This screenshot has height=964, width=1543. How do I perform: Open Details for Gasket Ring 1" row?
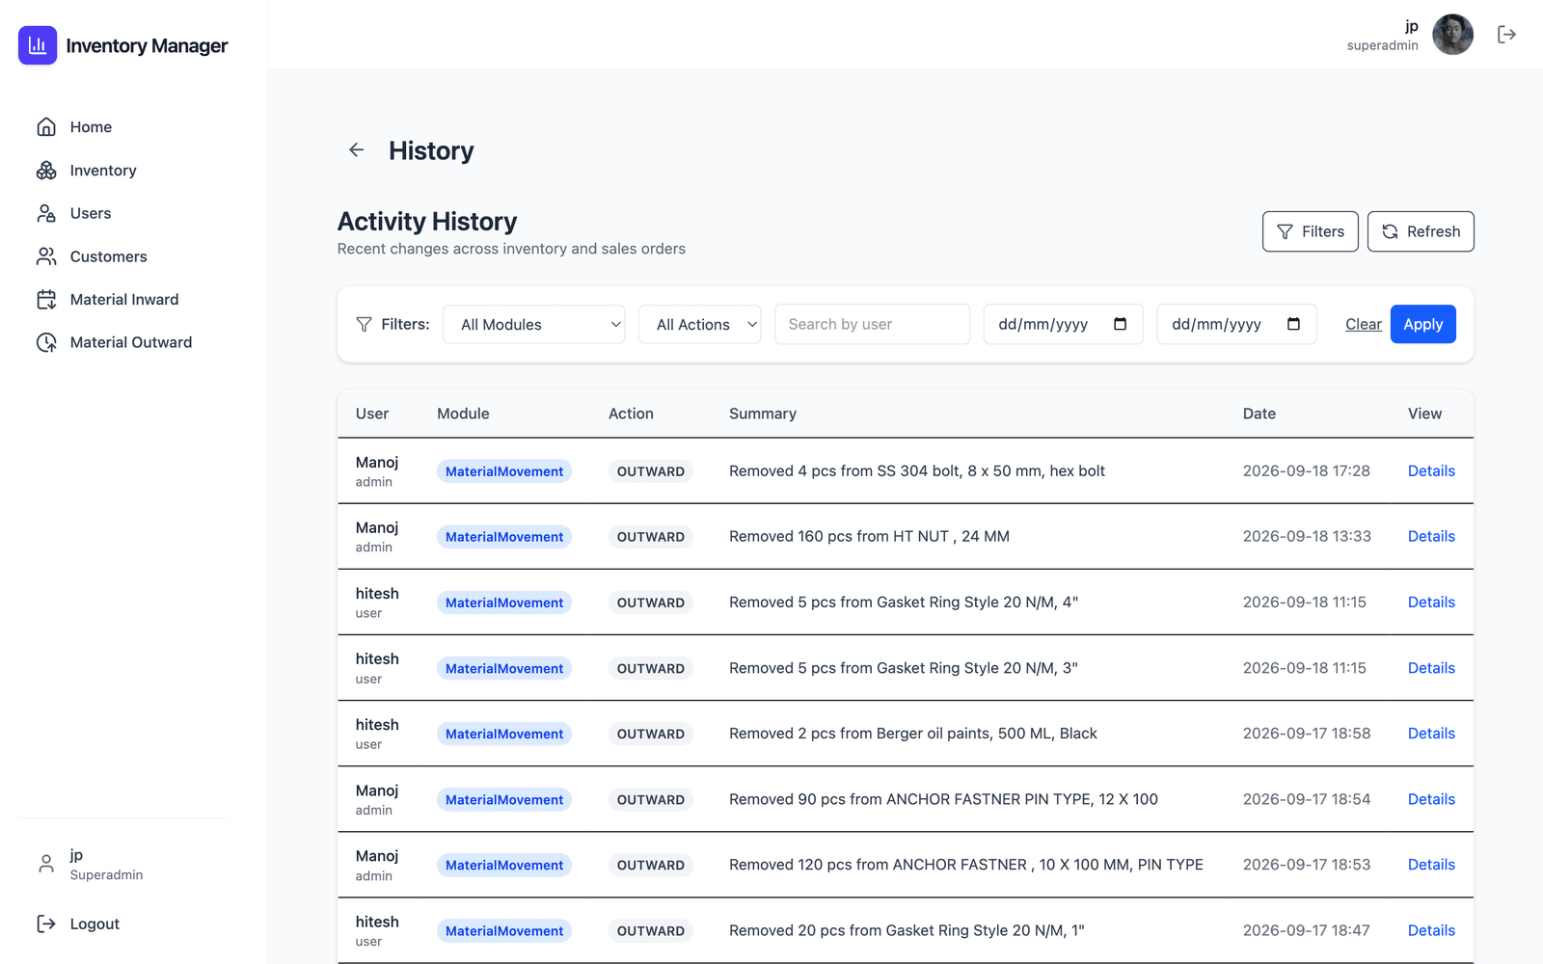pos(1431,930)
